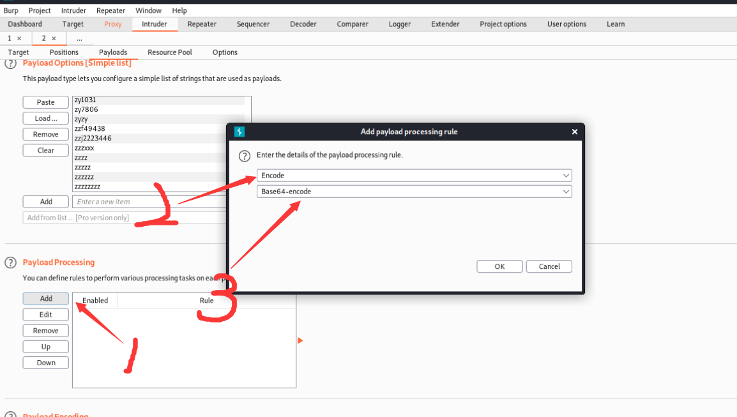The height and width of the screenshot is (417, 737).
Task: Click the Enter a new item field
Action: click(x=149, y=202)
